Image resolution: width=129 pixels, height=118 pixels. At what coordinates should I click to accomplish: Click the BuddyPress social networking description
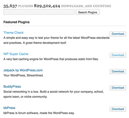tap(54, 94)
